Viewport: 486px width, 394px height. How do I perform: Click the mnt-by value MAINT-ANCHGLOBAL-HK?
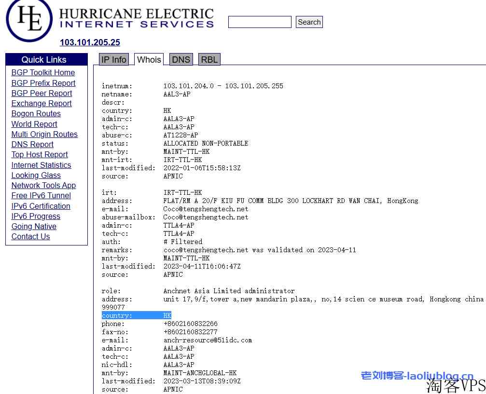pos(200,373)
